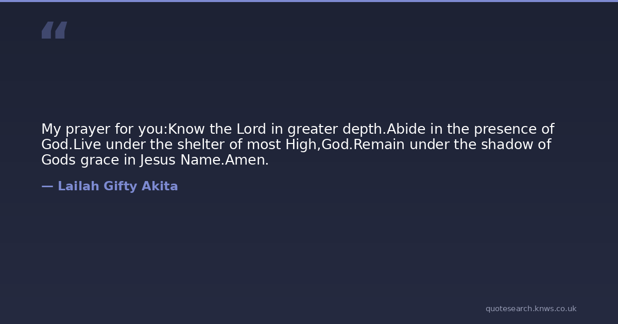Click the word "Lailah" in the attribution
618x324 pixels.
pyautogui.click(x=78, y=187)
